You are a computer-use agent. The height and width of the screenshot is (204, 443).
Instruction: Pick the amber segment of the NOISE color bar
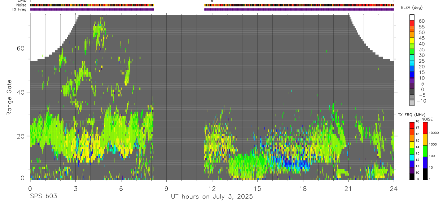(425, 140)
